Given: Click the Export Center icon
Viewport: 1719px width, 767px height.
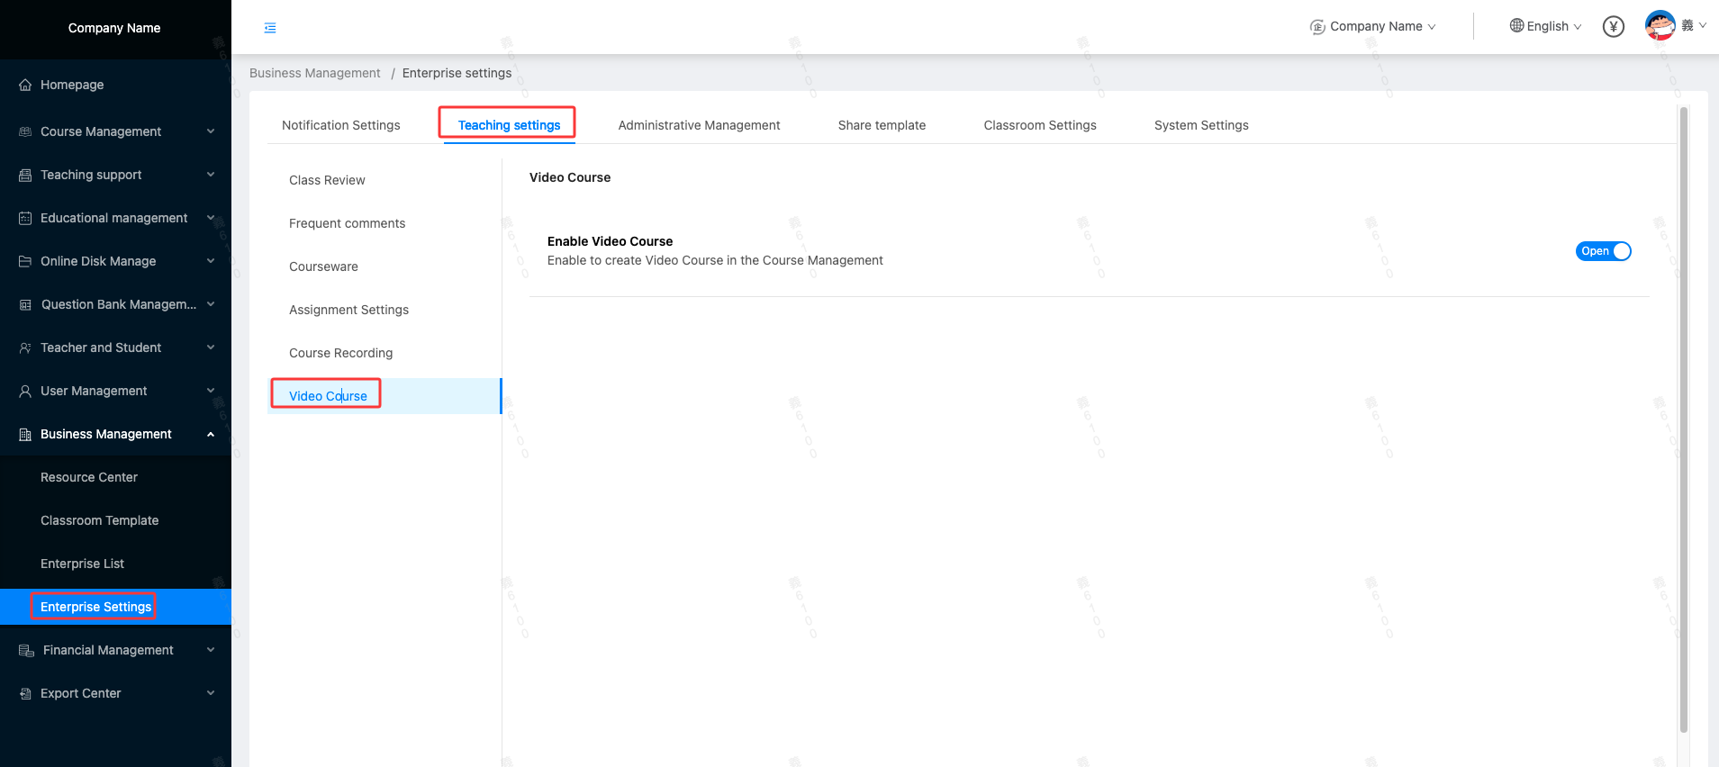Looking at the screenshot, I should click(x=25, y=693).
